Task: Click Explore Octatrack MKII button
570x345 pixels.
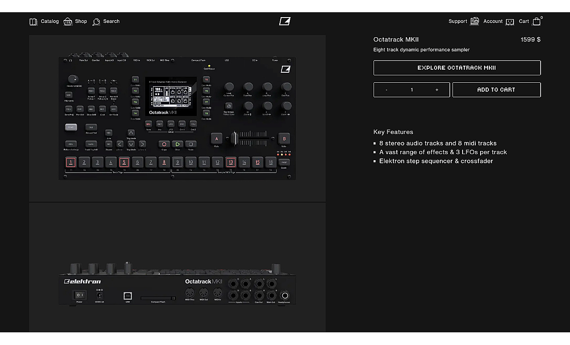Action: 457,68
